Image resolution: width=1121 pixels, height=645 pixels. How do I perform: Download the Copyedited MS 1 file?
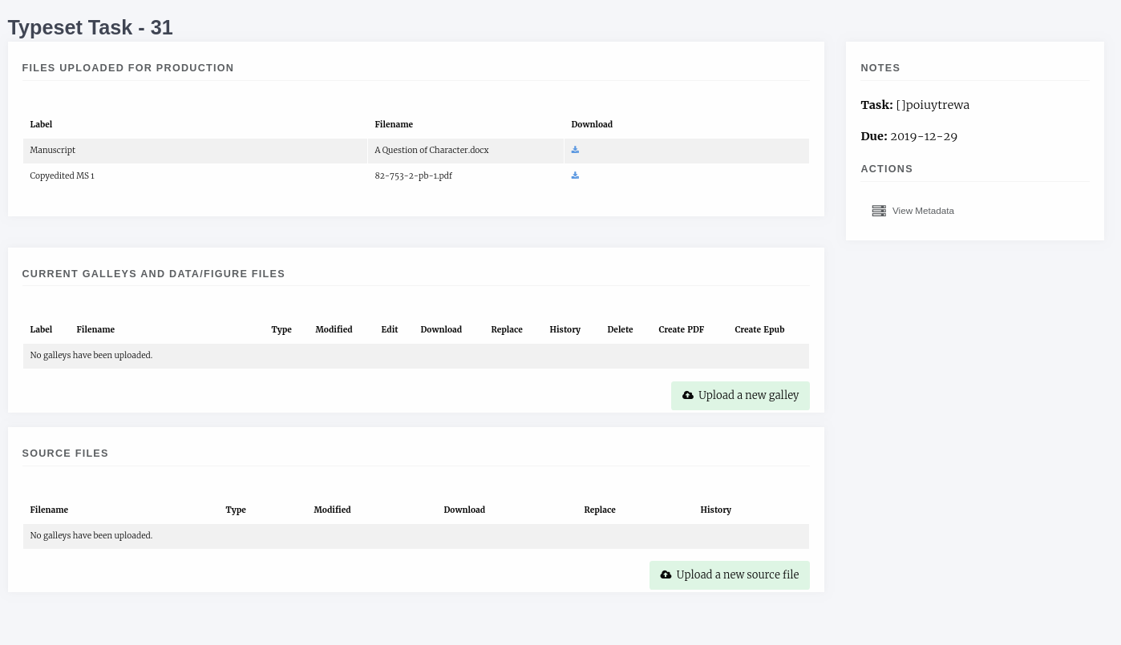(575, 175)
